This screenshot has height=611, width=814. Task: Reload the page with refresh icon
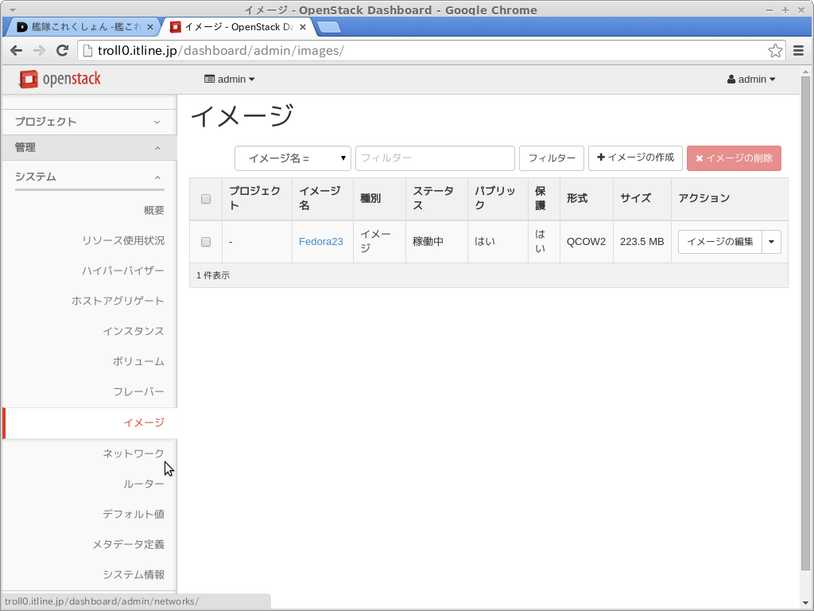62,51
